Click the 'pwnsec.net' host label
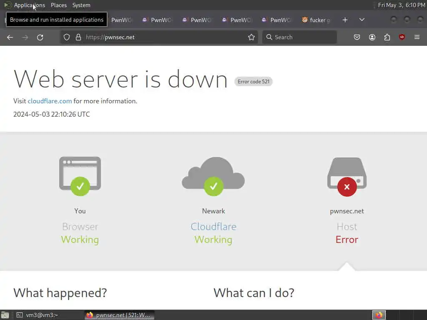This screenshot has width=427, height=320. 347,211
